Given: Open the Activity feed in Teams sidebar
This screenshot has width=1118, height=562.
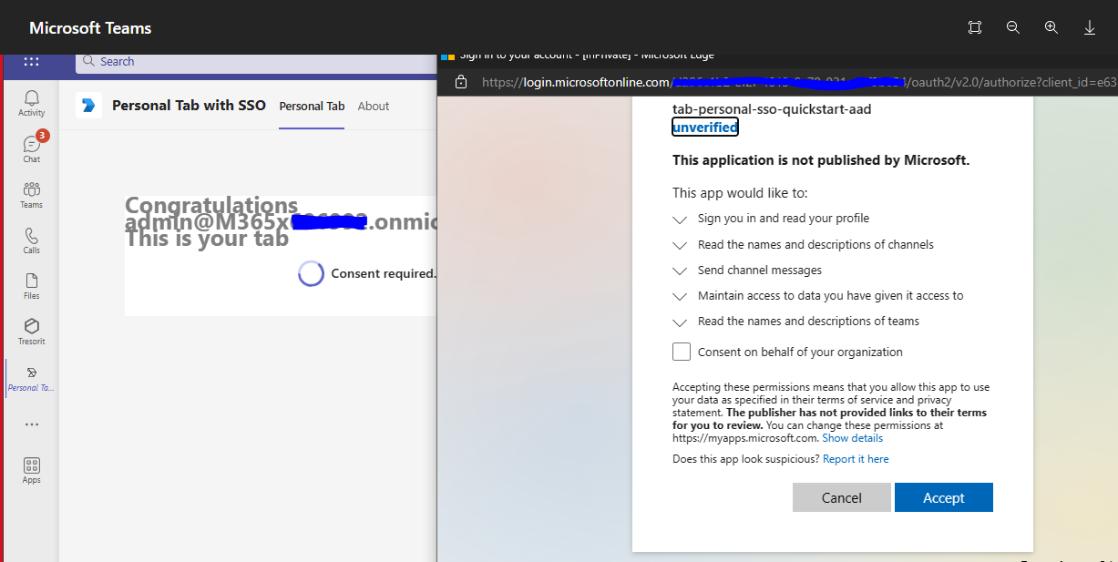Looking at the screenshot, I should 31,101.
